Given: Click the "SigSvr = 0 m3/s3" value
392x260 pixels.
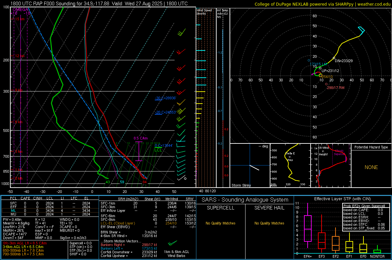Looking at the screenshot, I should [x=73, y=238].
